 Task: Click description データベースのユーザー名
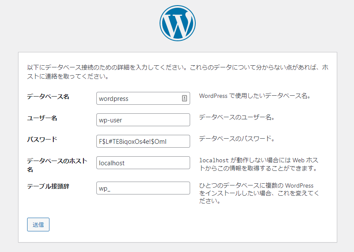coord(237,117)
